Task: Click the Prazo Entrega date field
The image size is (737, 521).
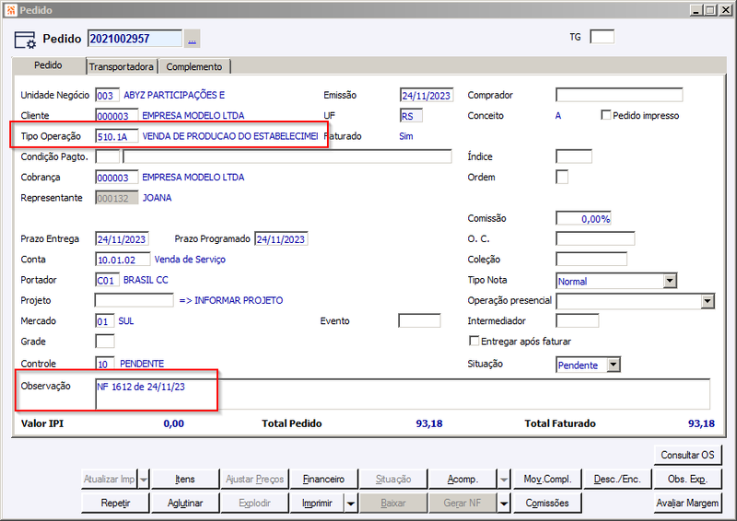Action: pos(122,239)
